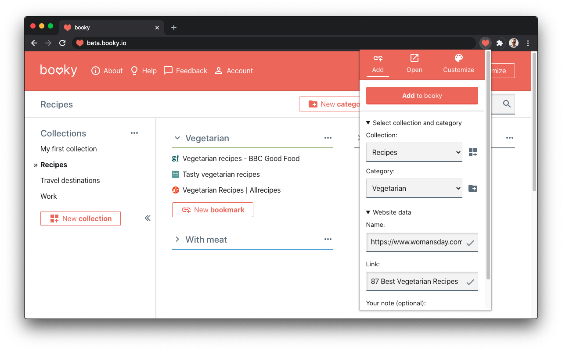562x351 pixels.
Task: Confirm the Link field with its checkmark
Action: (470, 281)
